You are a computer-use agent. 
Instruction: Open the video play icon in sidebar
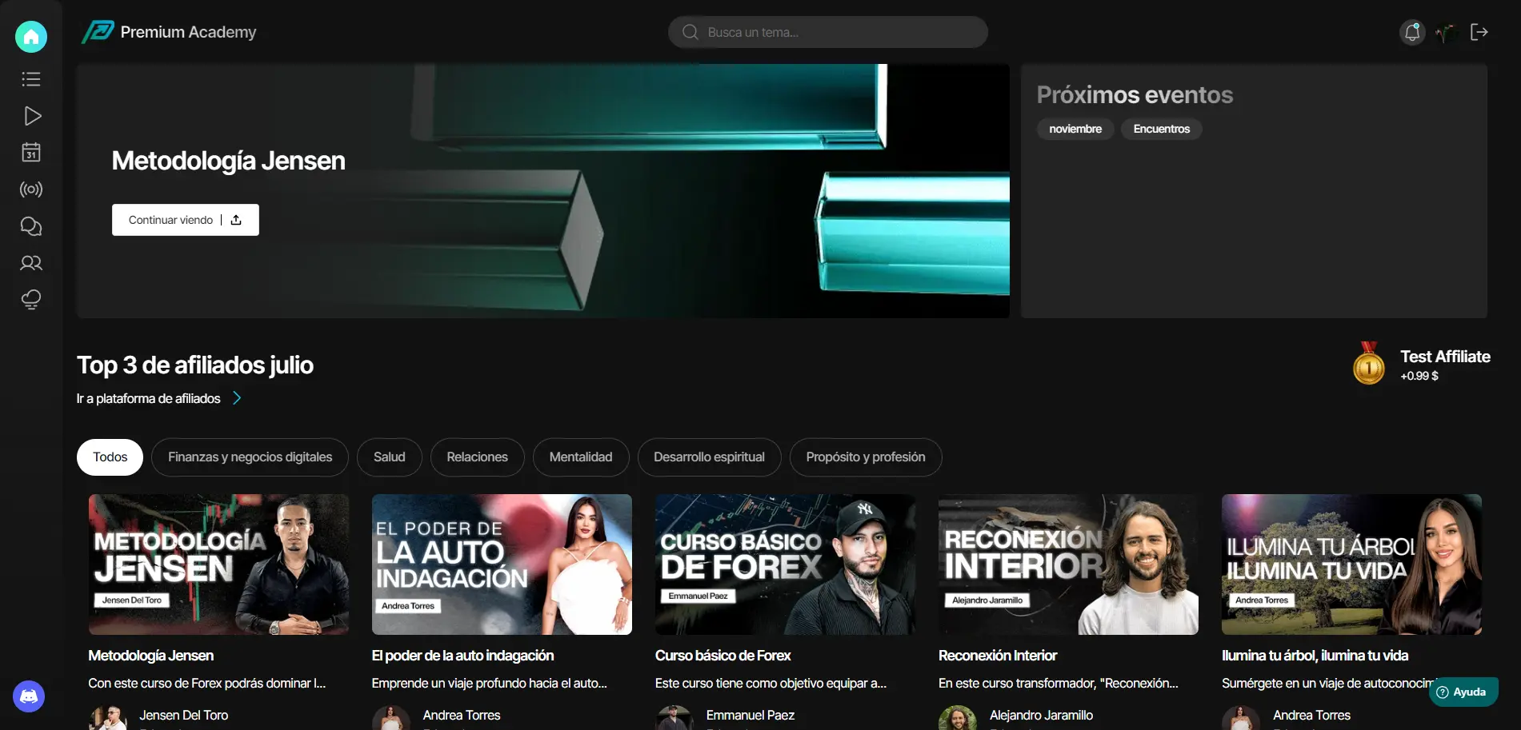[31, 116]
